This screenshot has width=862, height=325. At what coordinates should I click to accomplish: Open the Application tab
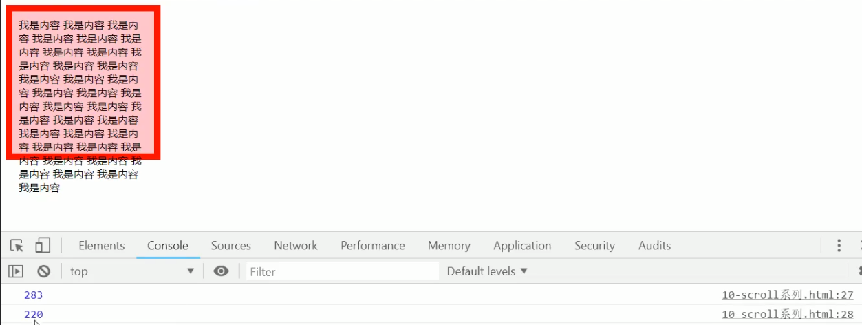point(522,245)
